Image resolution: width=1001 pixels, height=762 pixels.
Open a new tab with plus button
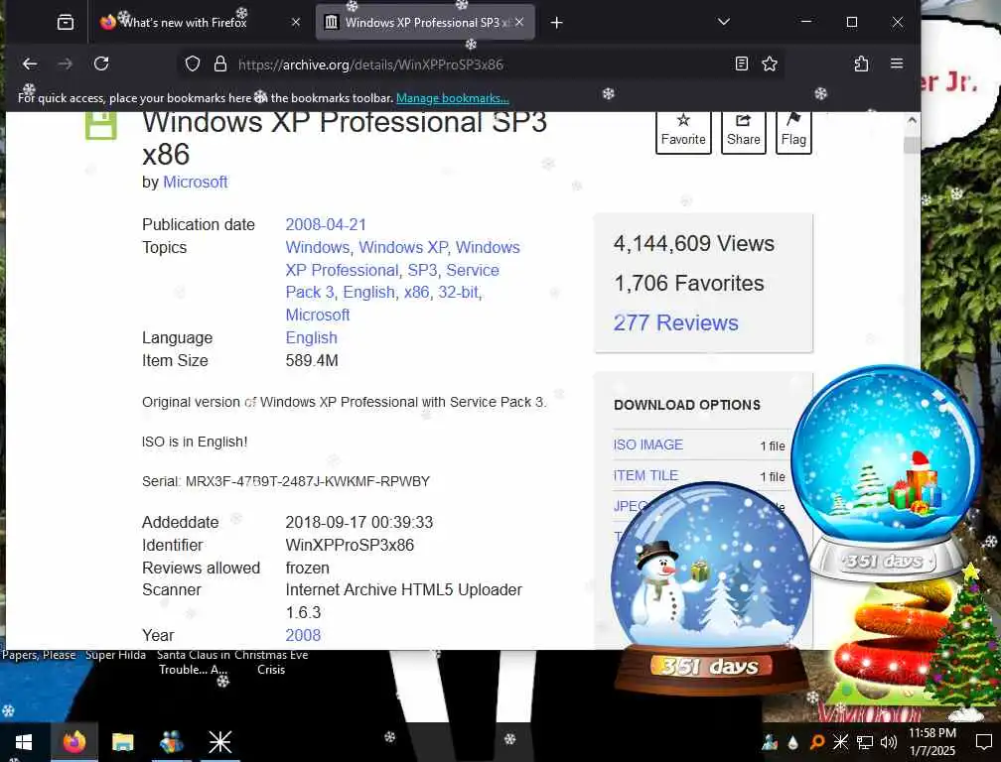click(556, 22)
